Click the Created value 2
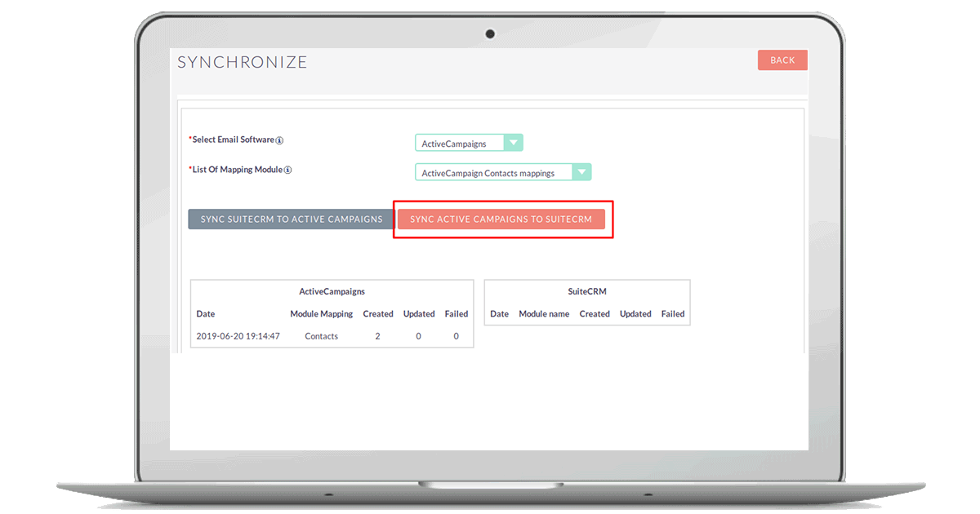 pos(377,336)
